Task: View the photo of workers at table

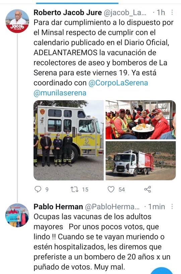Action: coord(141,120)
